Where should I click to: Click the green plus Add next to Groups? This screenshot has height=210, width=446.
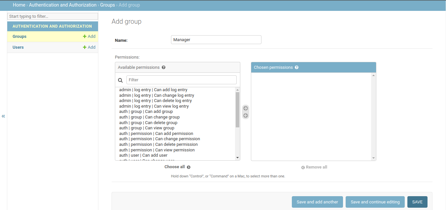pyautogui.click(x=89, y=37)
